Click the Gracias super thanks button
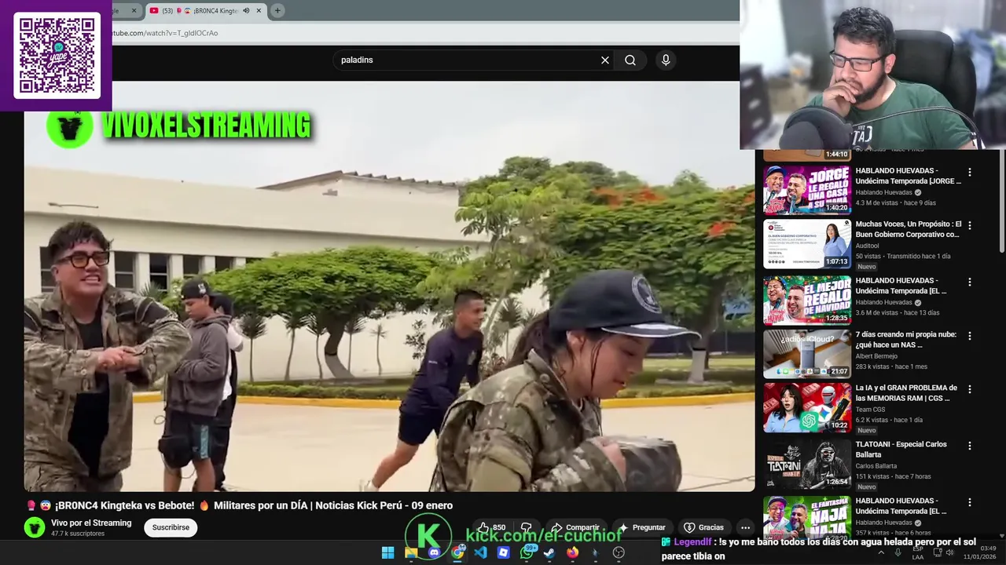Screen dimensions: 1006x565 pos(703,527)
